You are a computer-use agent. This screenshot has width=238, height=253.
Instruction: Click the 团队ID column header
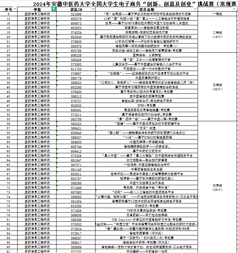click(x=76, y=9)
